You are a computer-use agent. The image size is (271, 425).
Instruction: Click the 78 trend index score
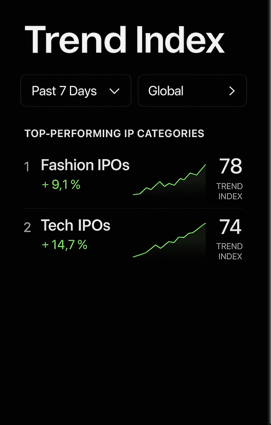click(230, 166)
